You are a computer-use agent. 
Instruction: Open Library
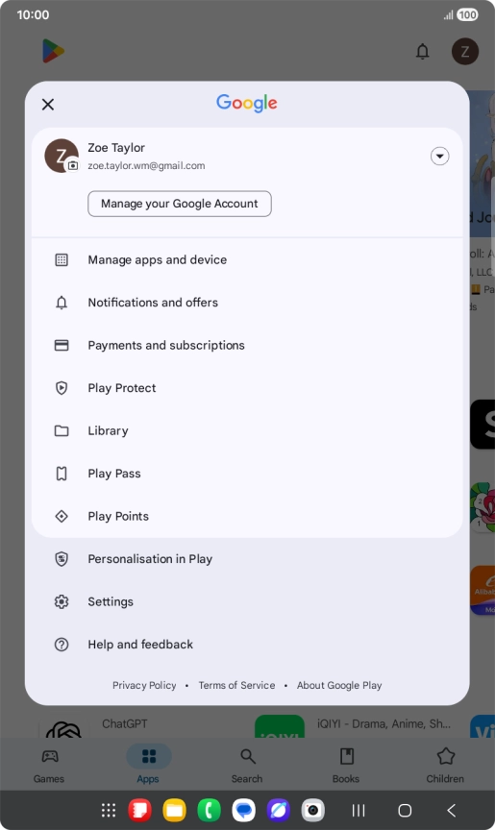coord(247,431)
